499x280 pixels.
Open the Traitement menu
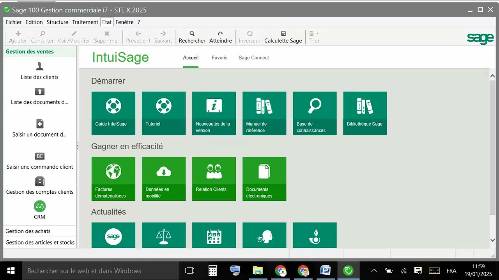click(x=85, y=22)
